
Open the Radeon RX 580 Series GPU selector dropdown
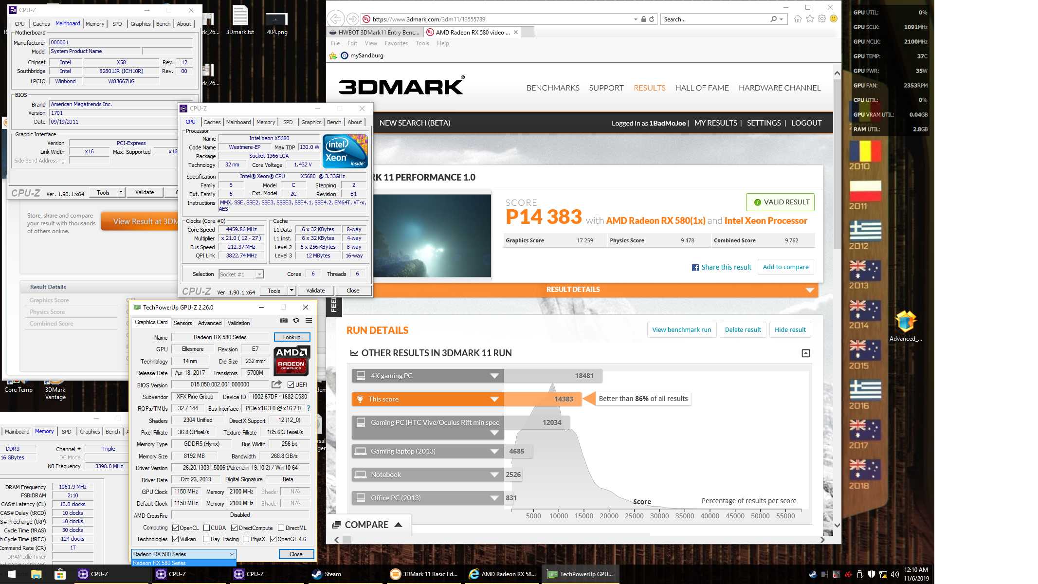(x=184, y=554)
